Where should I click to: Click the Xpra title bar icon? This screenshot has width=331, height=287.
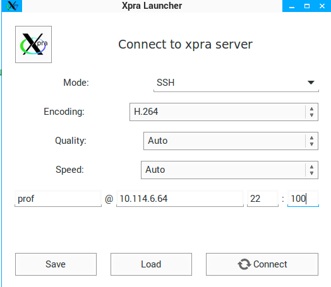12,6
